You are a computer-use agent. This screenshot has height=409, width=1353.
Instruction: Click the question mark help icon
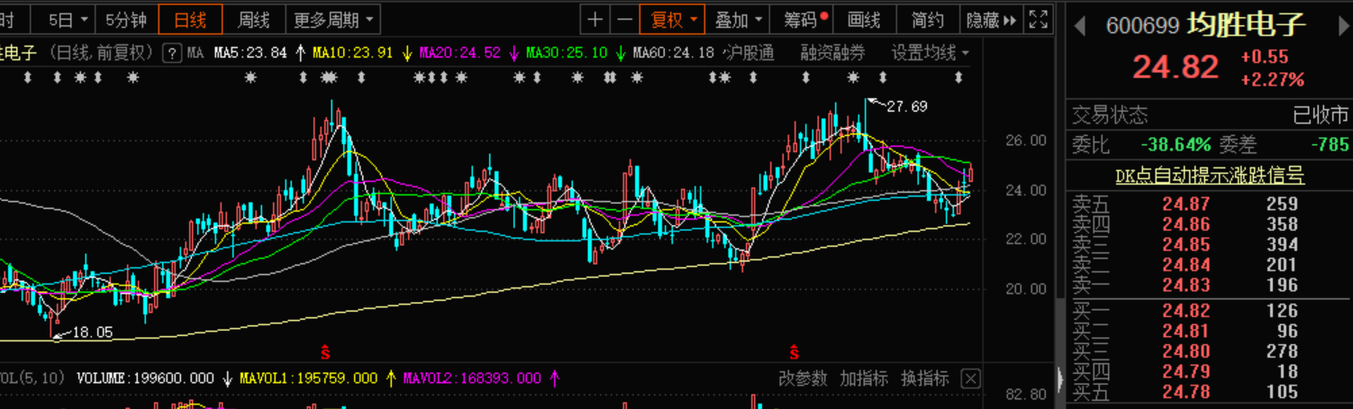click(x=172, y=53)
